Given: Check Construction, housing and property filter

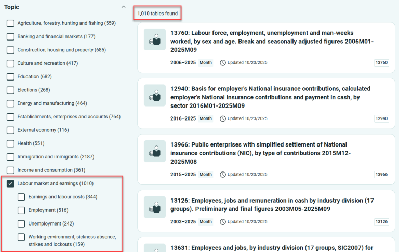Looking at the screenshot, I should 10,50.
